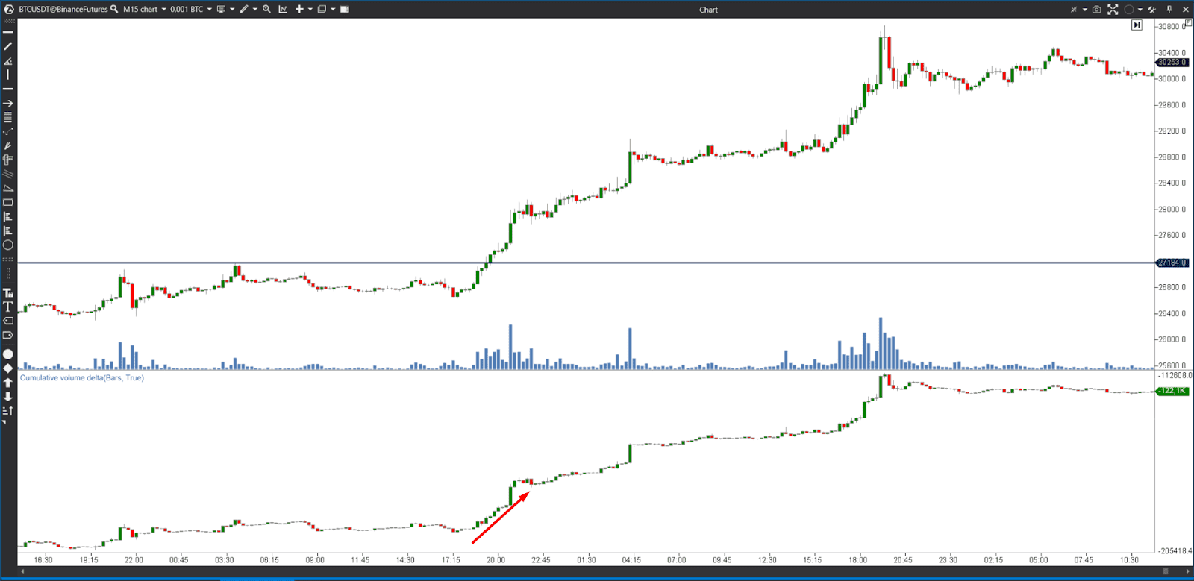
Task: Select the arrow ray drawing tool
Action: (x=8, y=103)
